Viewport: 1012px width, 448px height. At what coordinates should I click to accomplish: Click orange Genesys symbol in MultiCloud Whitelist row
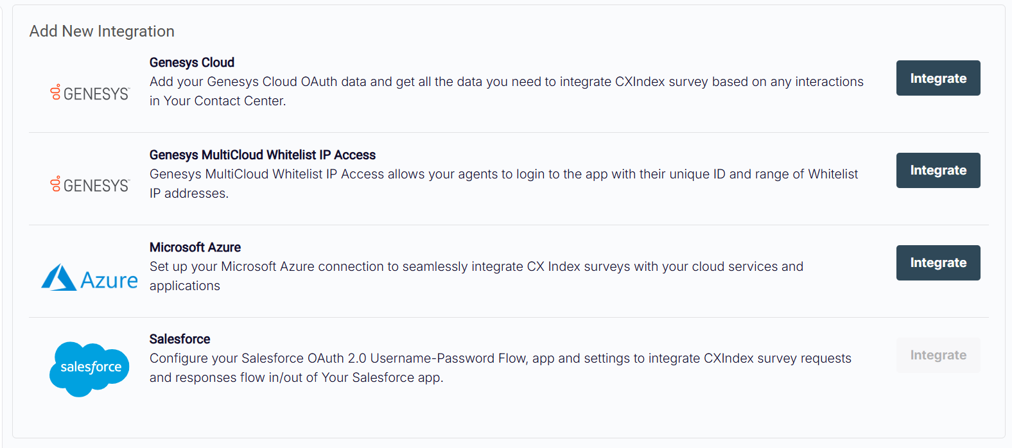[x=56, y=184]
